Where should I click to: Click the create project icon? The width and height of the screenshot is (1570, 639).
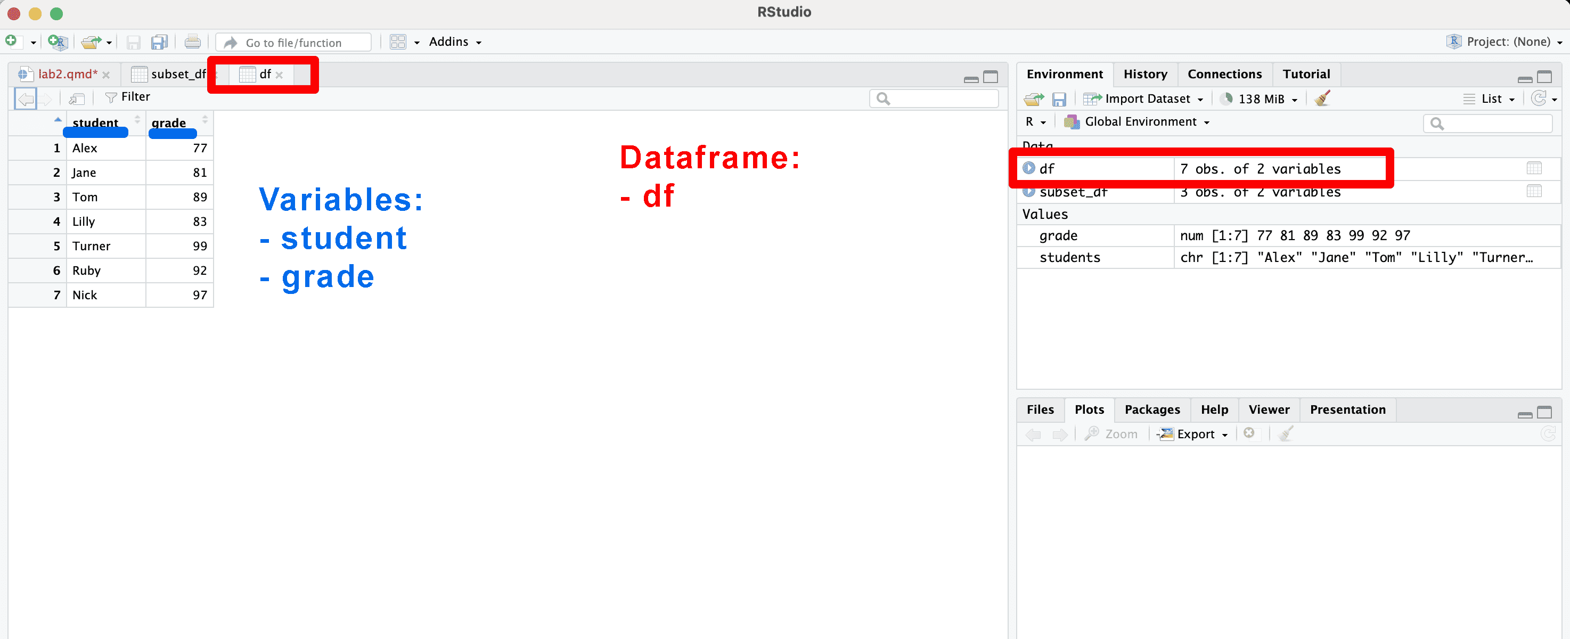[x=58, y=42]
